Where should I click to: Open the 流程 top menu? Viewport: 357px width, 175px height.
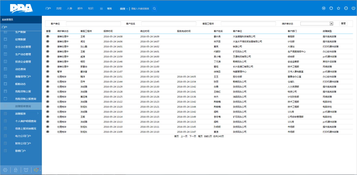tap(59, 8)
